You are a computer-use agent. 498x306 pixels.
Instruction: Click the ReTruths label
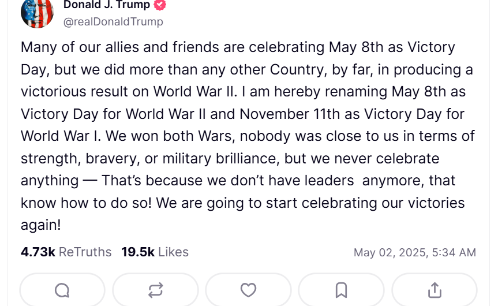(85, 252)
